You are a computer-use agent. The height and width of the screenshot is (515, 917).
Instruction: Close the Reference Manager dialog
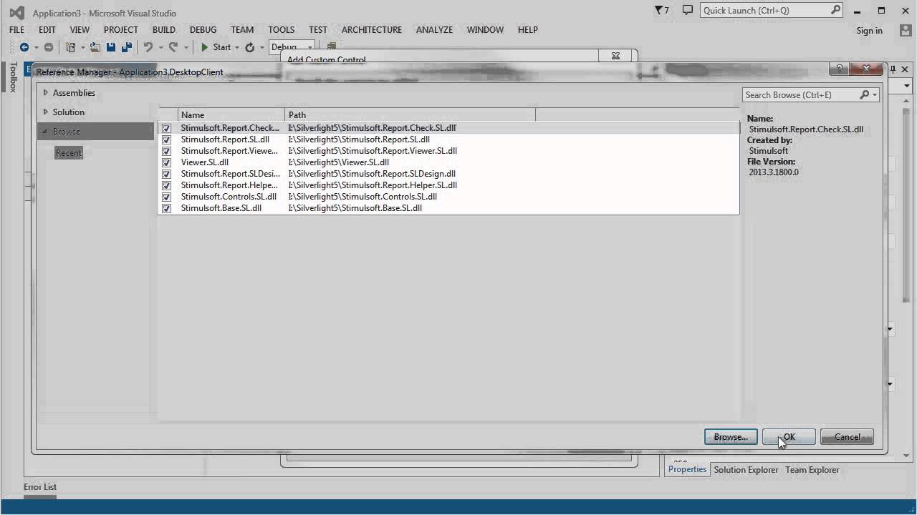[866, 69]
